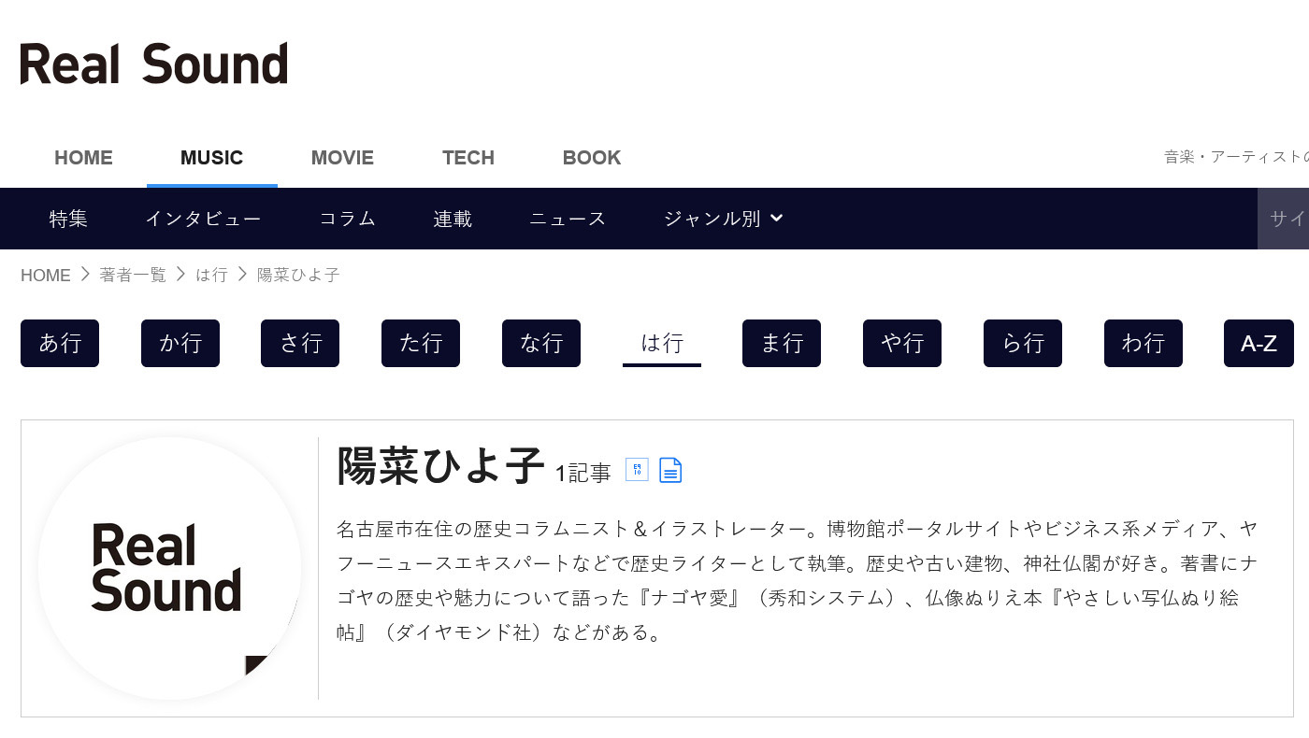Click the small square icon after 1記事
The height and width of the screenshot is (738, 1309).
click(637, 470)
